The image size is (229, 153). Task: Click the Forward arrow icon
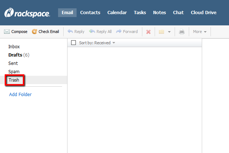point(119,31)
